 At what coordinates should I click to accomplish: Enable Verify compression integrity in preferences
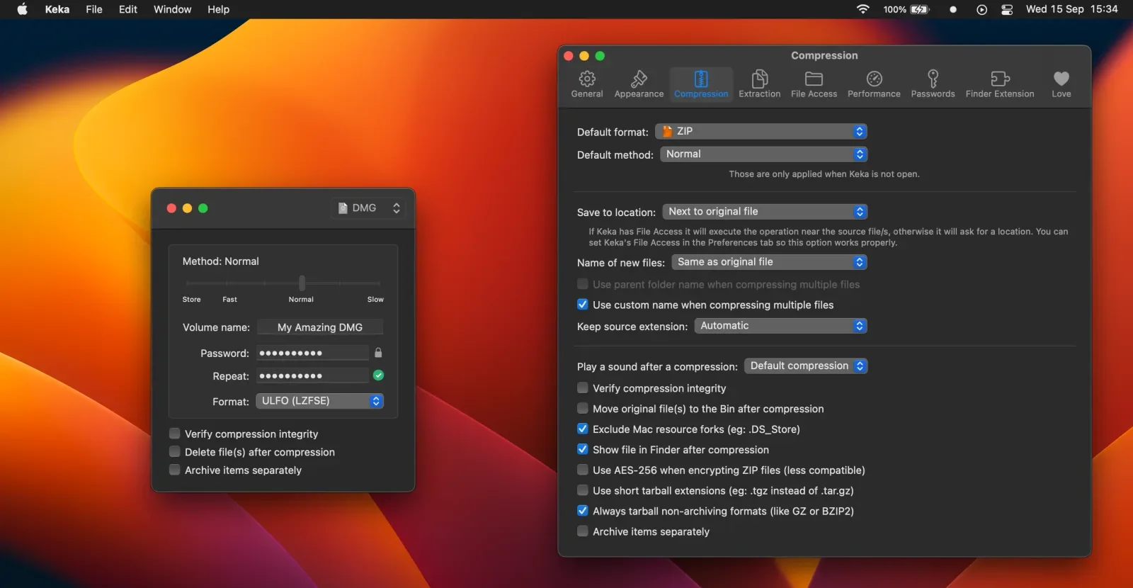point(582,388)
